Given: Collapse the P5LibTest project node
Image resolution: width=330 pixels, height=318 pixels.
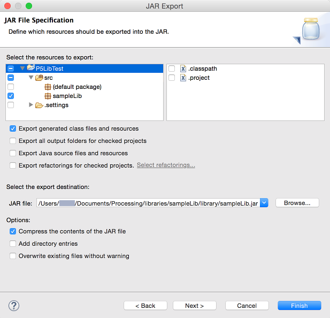Looking at the screenshot, I should point(22,69).
